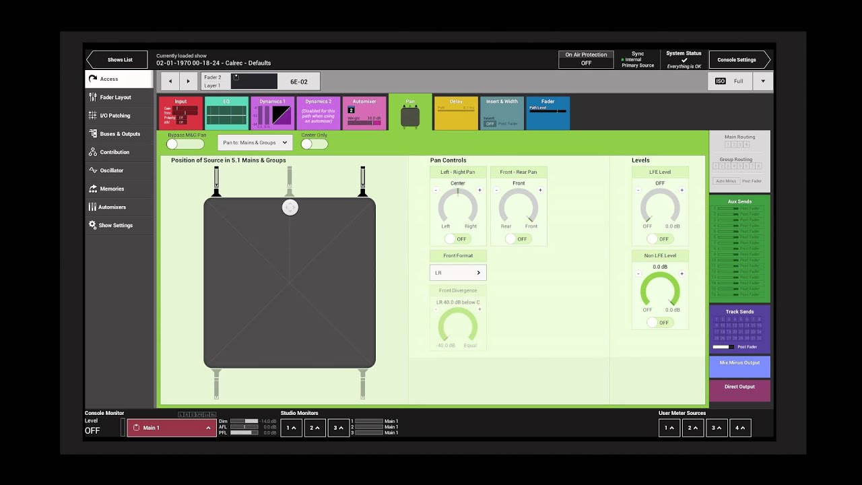Expand Studio Monitor 1 selector
The height and width of the screenshot is (485, 862).
click(x=292, y=428)
